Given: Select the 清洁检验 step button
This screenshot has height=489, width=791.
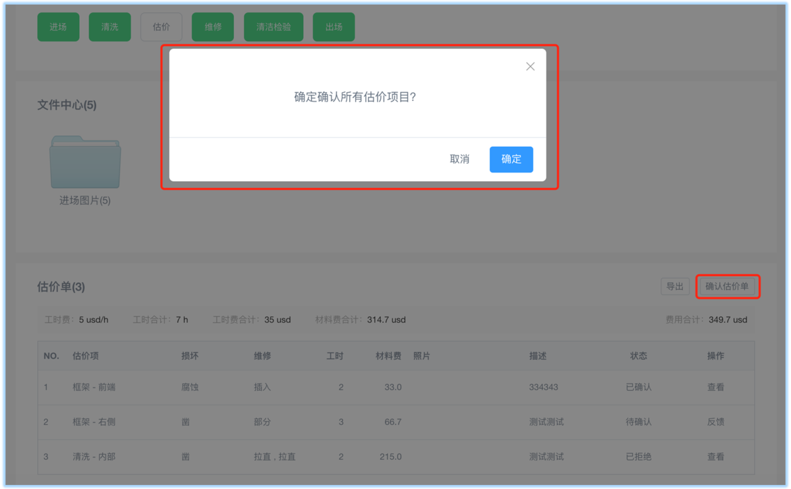Looking at the screenshot, I should pyautogui.click(x=274, y=27).
